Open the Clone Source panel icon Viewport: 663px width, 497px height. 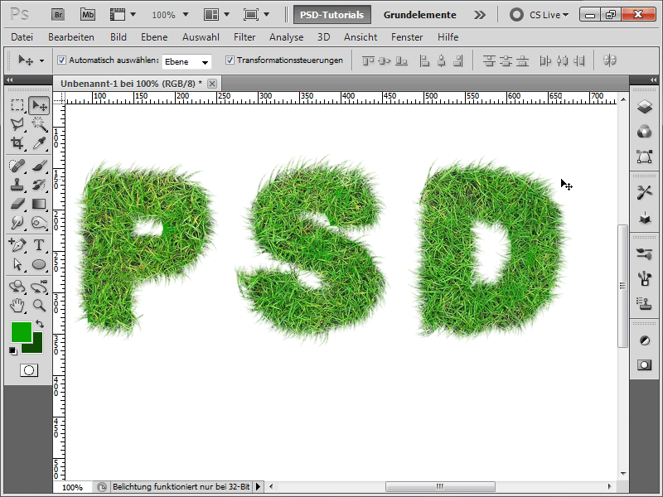(x=645, y=303)
